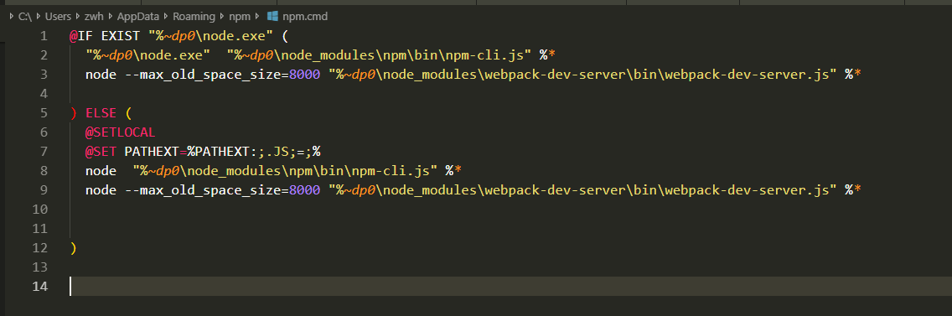The image size is (952, 316).
Task: Select the npm.cmd file name breadcrumb
Action: [305, 17]
